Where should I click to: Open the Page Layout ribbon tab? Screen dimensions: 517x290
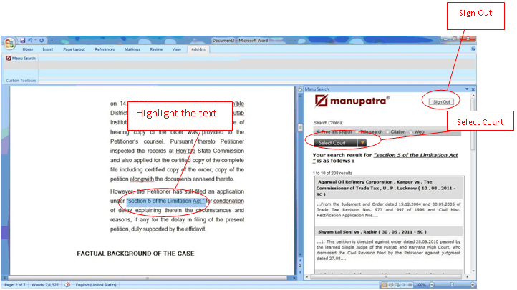(x=74, y=49)
